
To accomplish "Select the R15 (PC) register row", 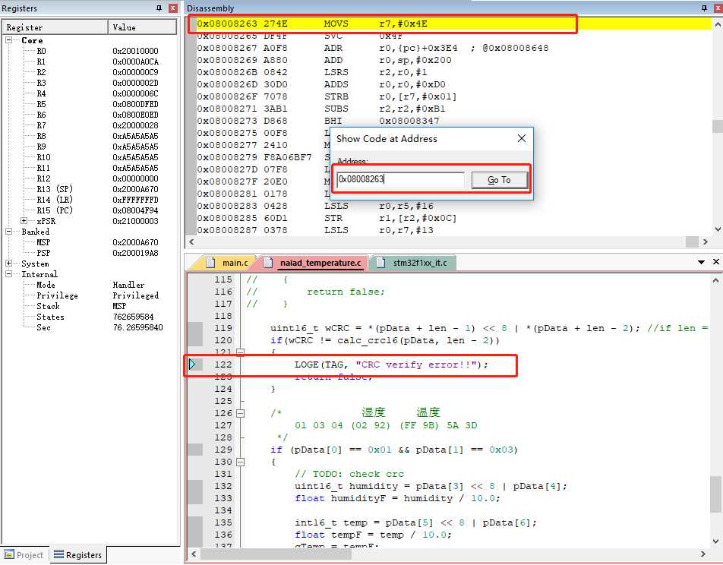I will click(90, 210).
